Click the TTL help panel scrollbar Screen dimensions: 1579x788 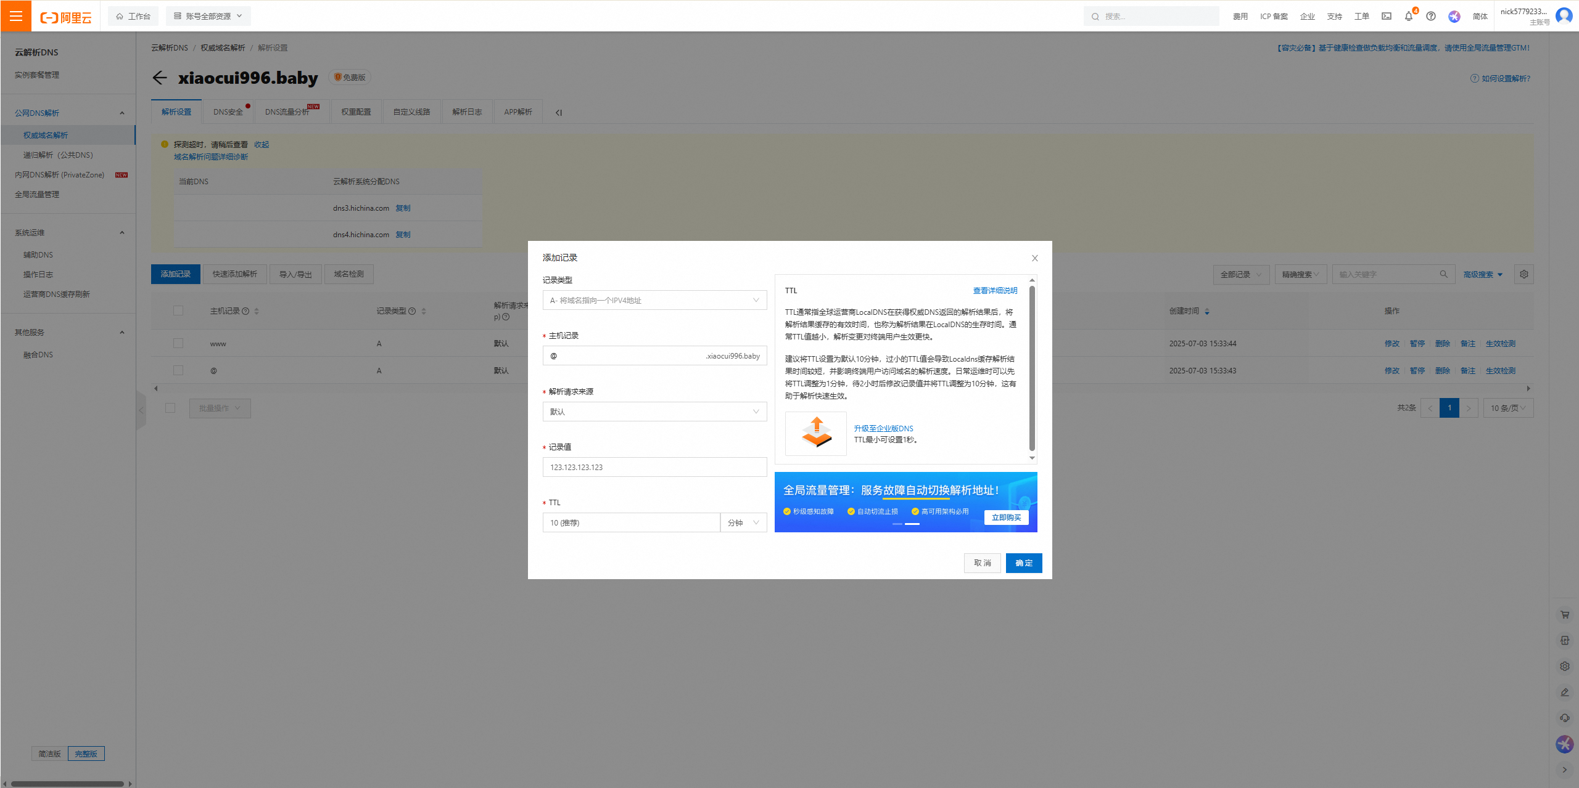1032,368
